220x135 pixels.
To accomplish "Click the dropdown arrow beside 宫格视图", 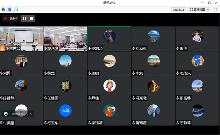I will [x=208, y=10].
